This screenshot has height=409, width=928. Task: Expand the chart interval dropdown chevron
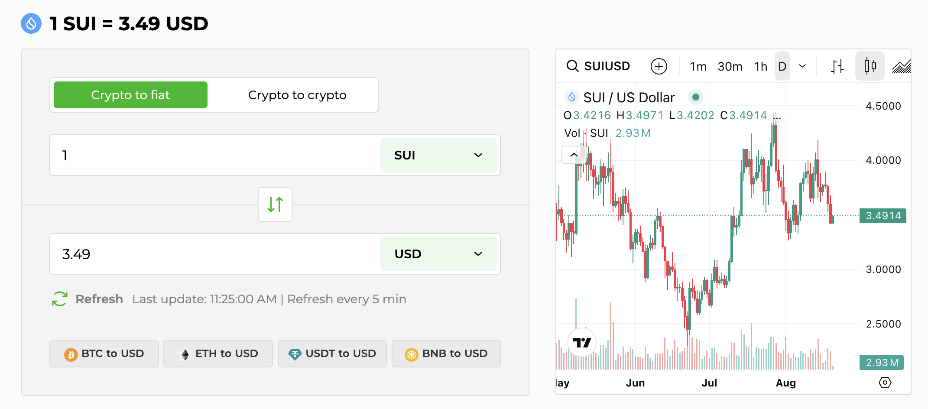tap(802, 66)
